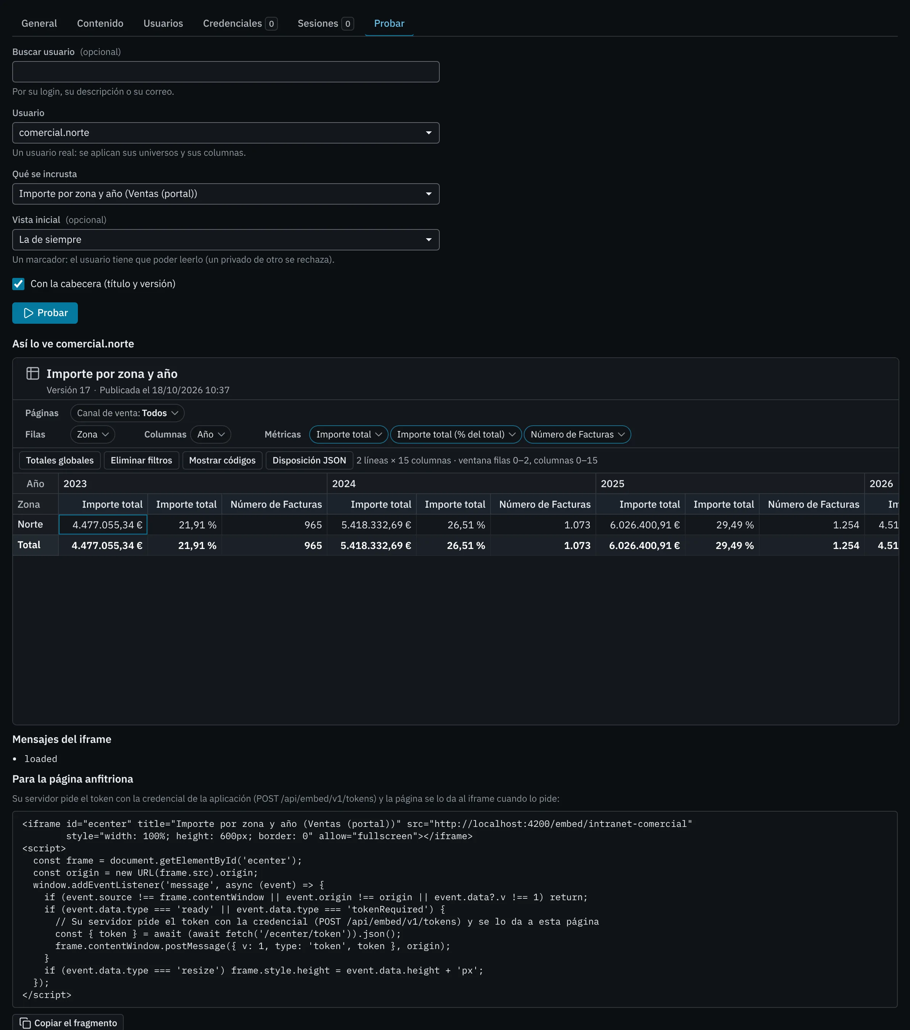Screen dimensions: 910x1030
Task: Switch to the Usuarios tab
Action: click(x=163, y=23)
